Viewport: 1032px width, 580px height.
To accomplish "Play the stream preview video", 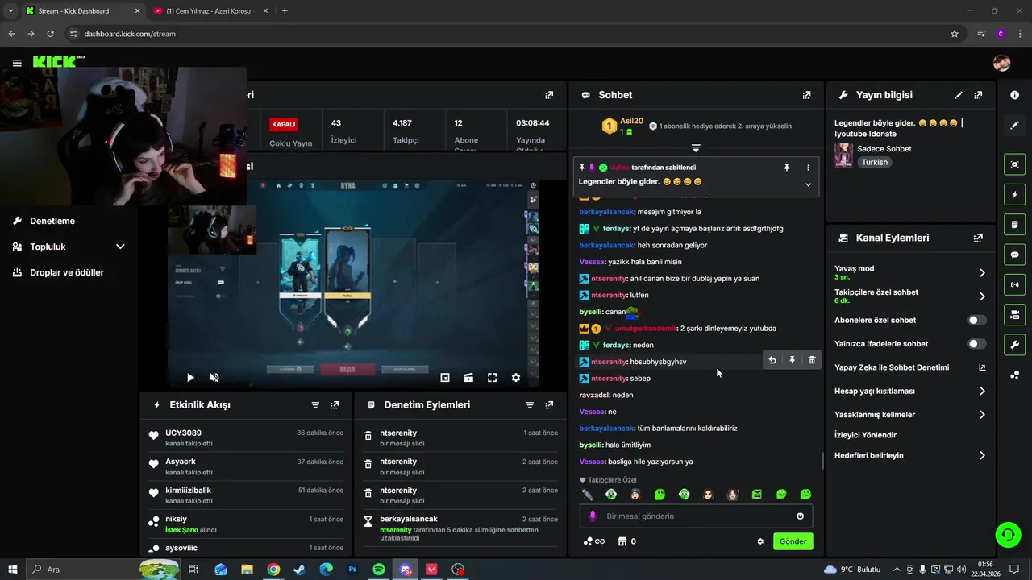I will pyautogui.click(x=190, y=377).
